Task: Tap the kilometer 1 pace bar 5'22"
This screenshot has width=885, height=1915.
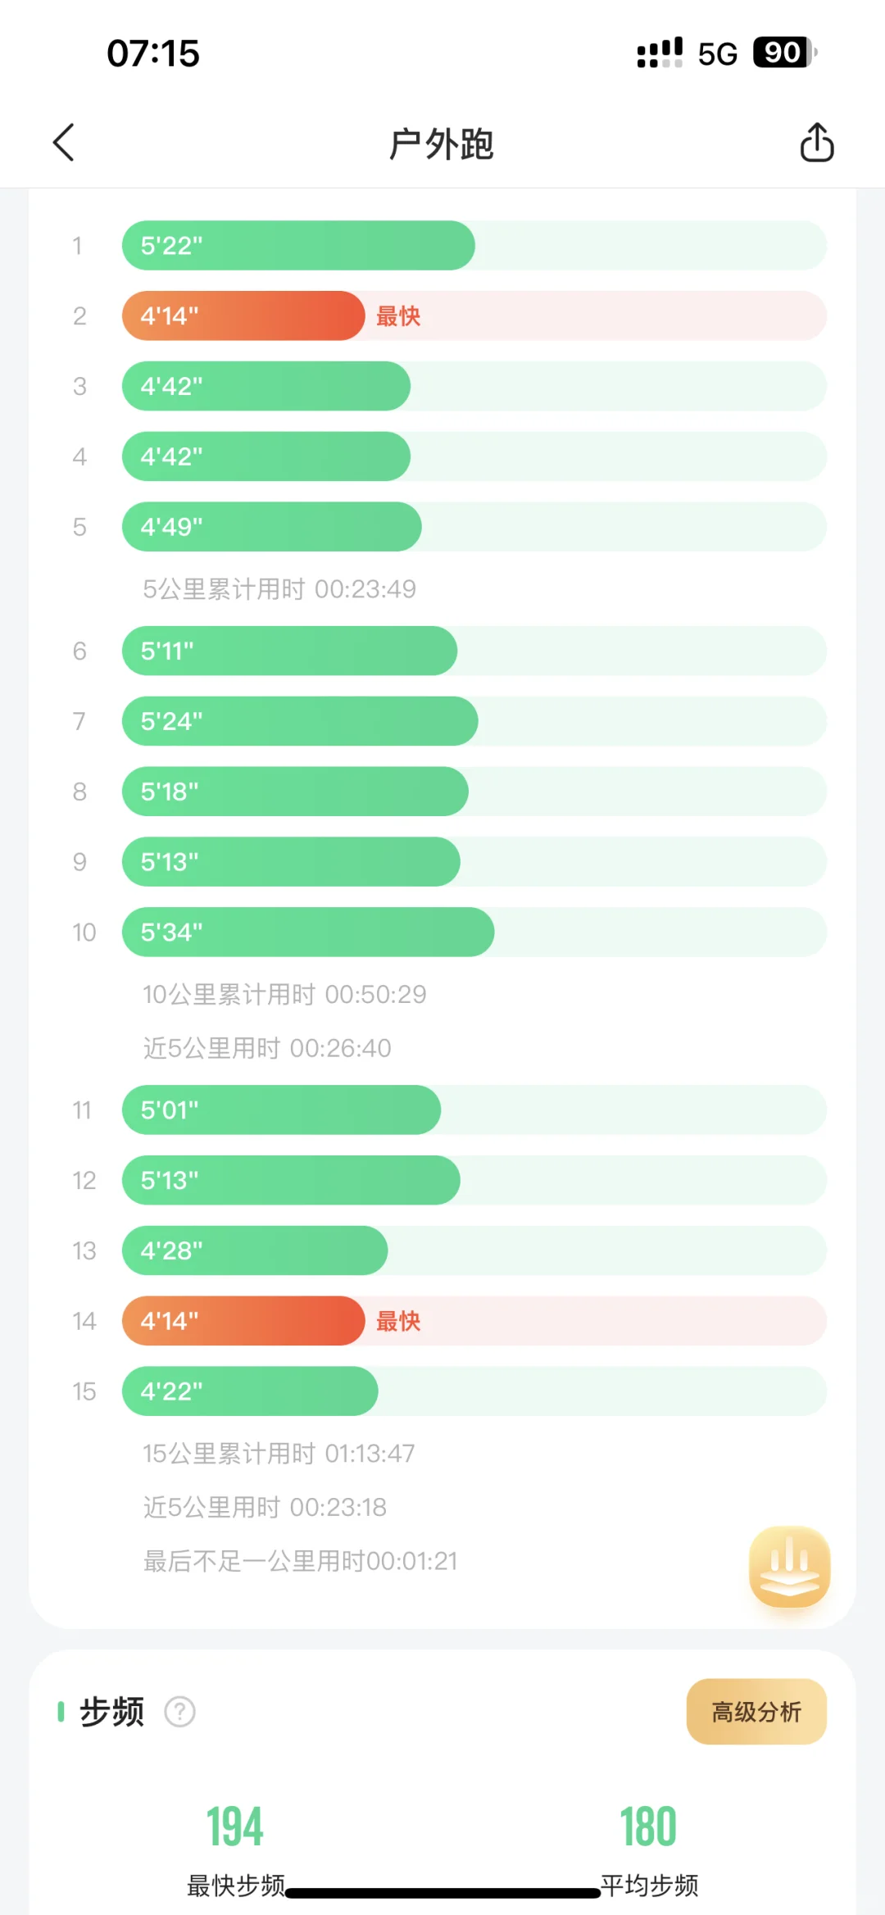Action: point(298,245)
